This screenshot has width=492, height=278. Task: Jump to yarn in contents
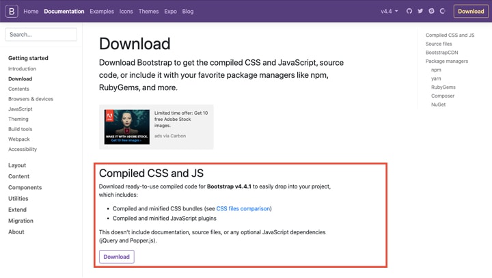click(x=436, y=79)
